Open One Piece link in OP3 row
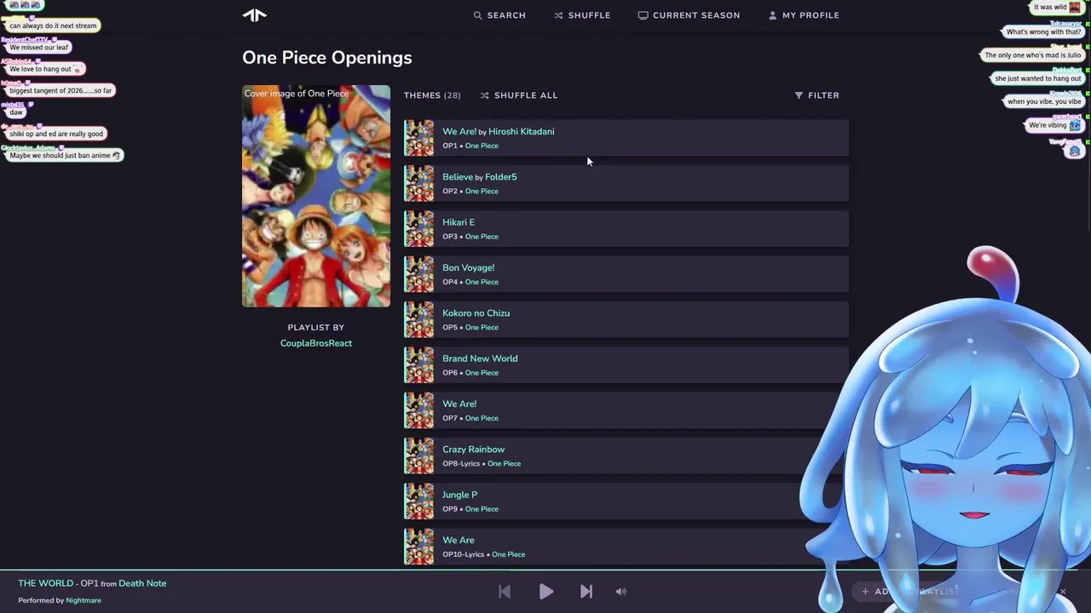The height and width of the screenshot is (613, 1091). pyautogui.click(x=482, y=237)
